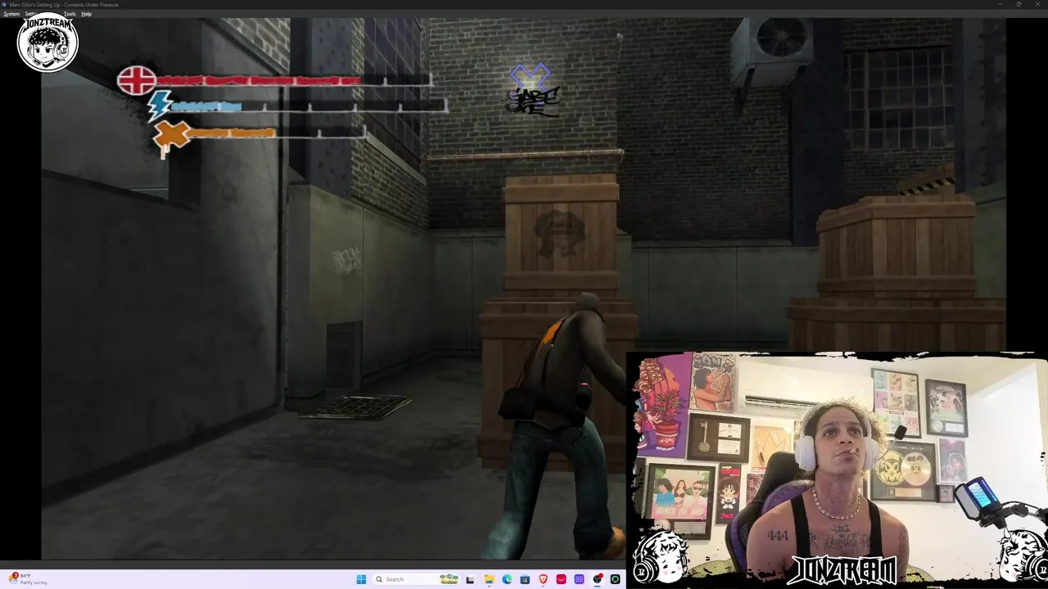The width and height of the screenshot is (1048, 589).
Task: Open the partly hidden Settings menu
Action: pyautogui.click(x=29, y=14)
